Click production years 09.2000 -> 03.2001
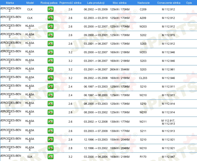Viewport: 197px width, 161px height. point(96,35)
